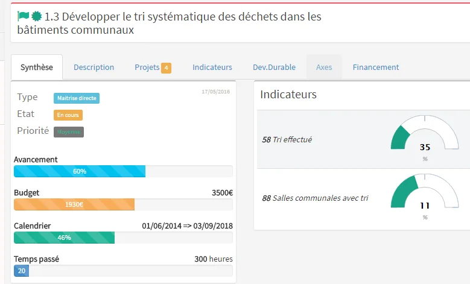
Task: Click the green certificate badge icon
Action: tap(37, 16)
